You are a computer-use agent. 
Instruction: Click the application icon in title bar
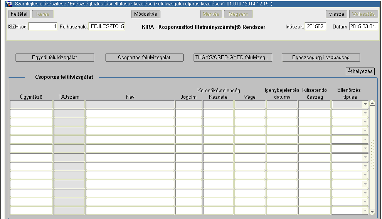(x=9, y=4)
